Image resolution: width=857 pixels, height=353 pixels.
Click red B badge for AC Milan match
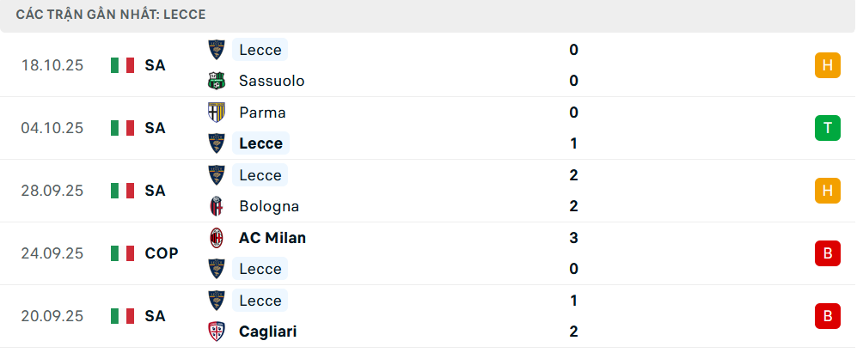pyautogui.click(x=827, y=253)
